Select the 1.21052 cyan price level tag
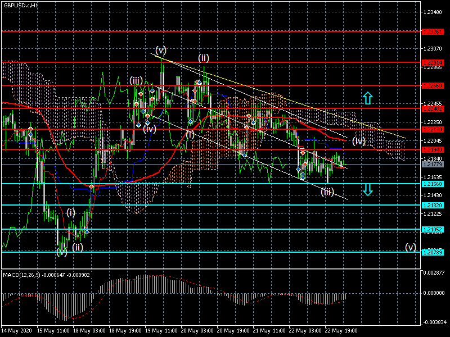Viewport: 450px width, 337px height. click(x=433, y=229)
